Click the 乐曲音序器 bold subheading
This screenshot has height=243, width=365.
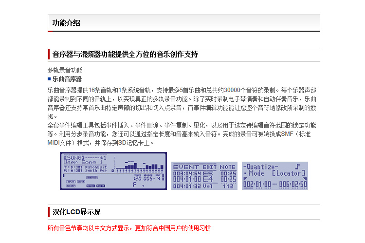[x=67, y=79]
